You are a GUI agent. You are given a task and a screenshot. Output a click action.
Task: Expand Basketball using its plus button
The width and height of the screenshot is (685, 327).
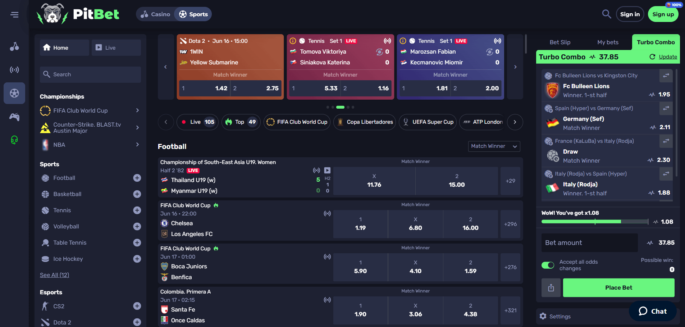[x=137, y=194]
